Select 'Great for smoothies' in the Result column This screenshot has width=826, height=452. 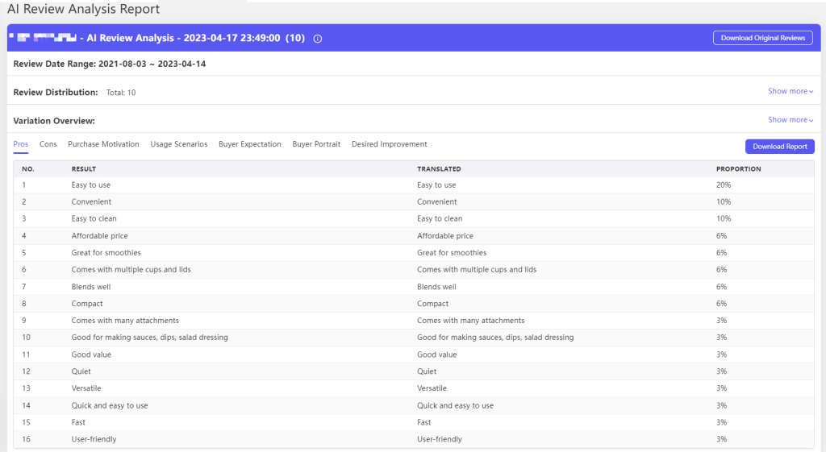(x=106, y=252)
